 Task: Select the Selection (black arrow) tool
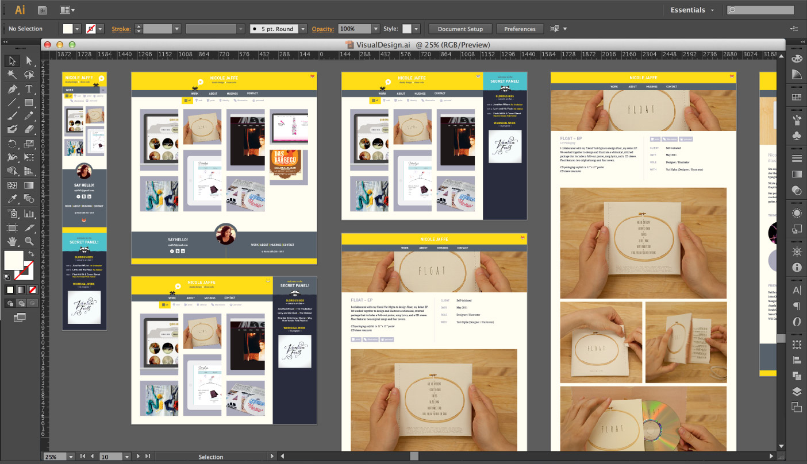tap(12, 60)
